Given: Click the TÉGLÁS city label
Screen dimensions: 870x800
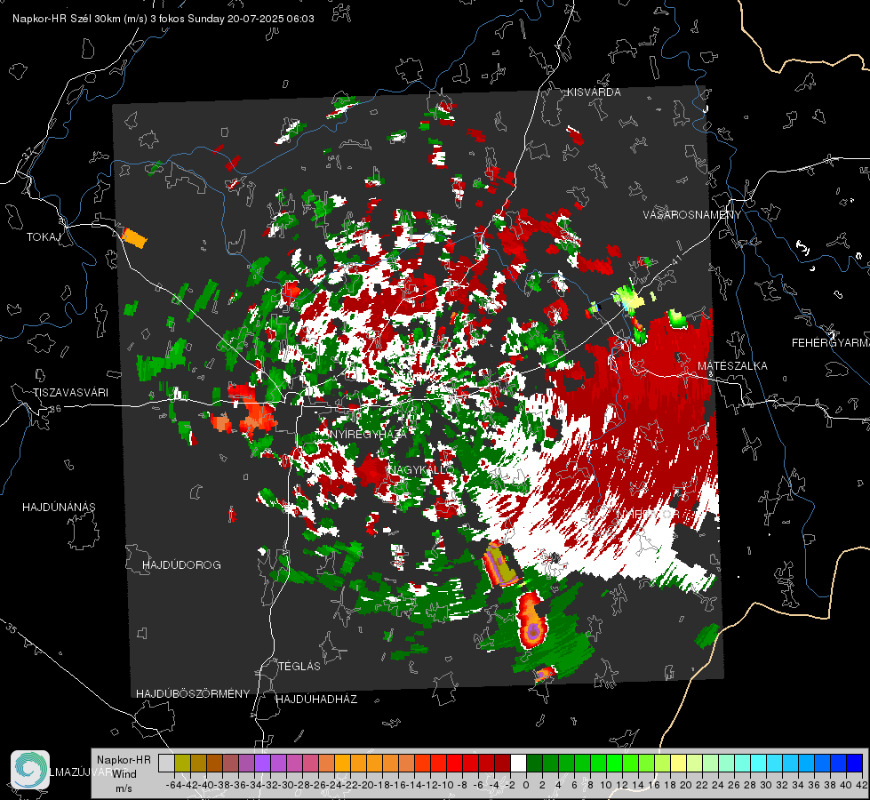Looking at the screenshot, I should [299, 666].
